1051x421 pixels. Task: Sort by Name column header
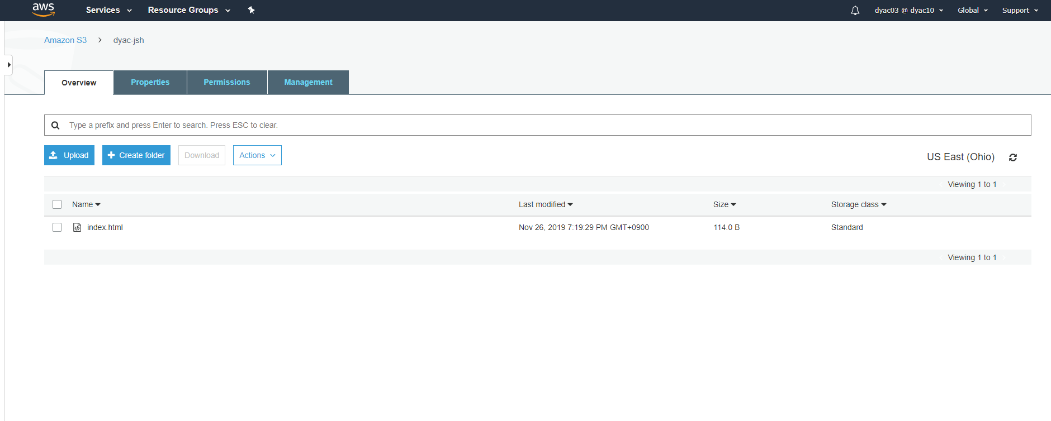coord(86,204)
